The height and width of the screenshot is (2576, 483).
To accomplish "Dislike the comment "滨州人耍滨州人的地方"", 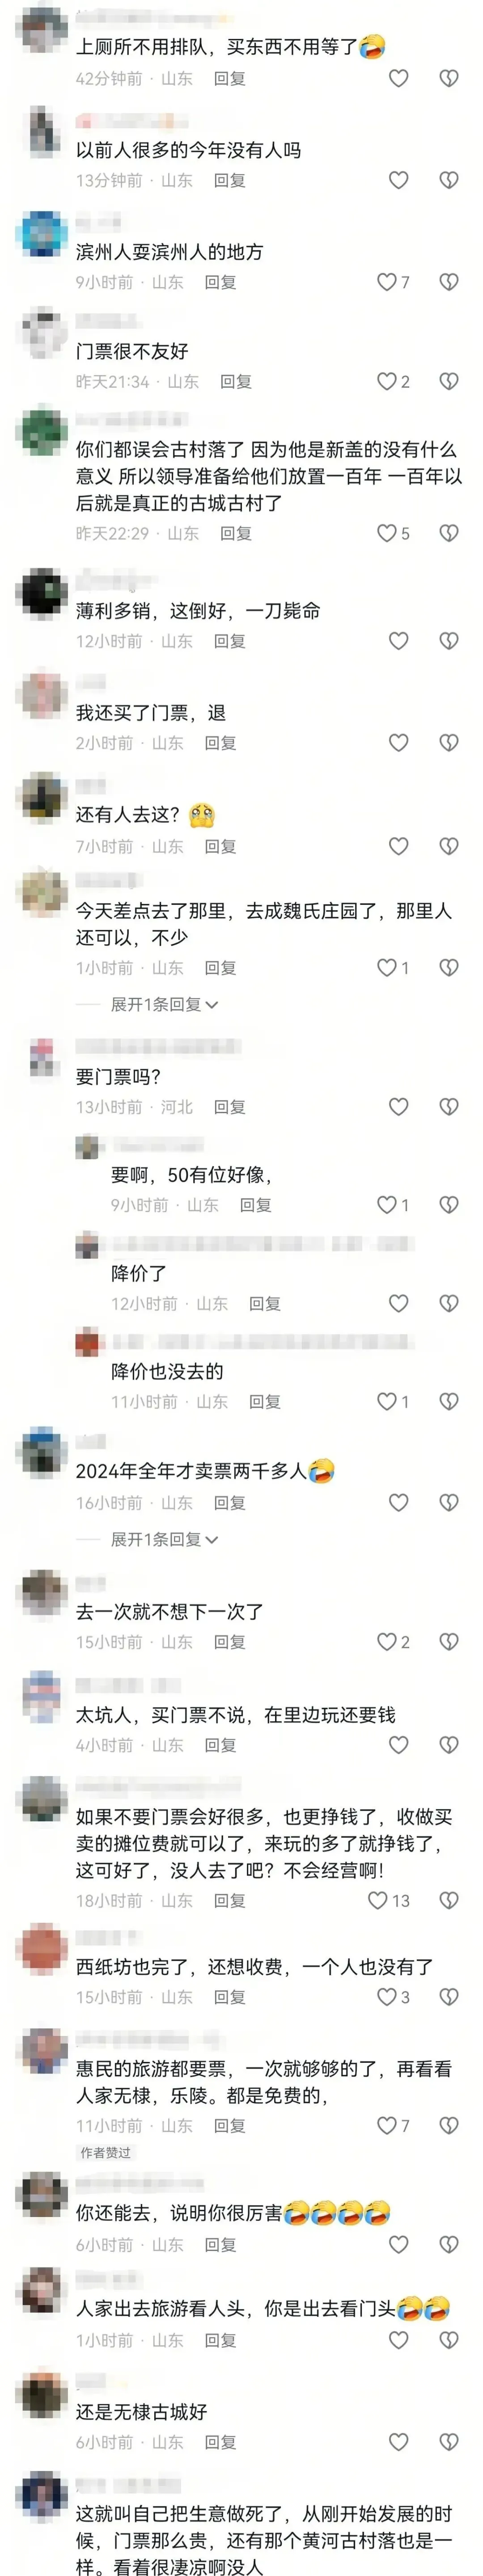I will tap(449, 282).
